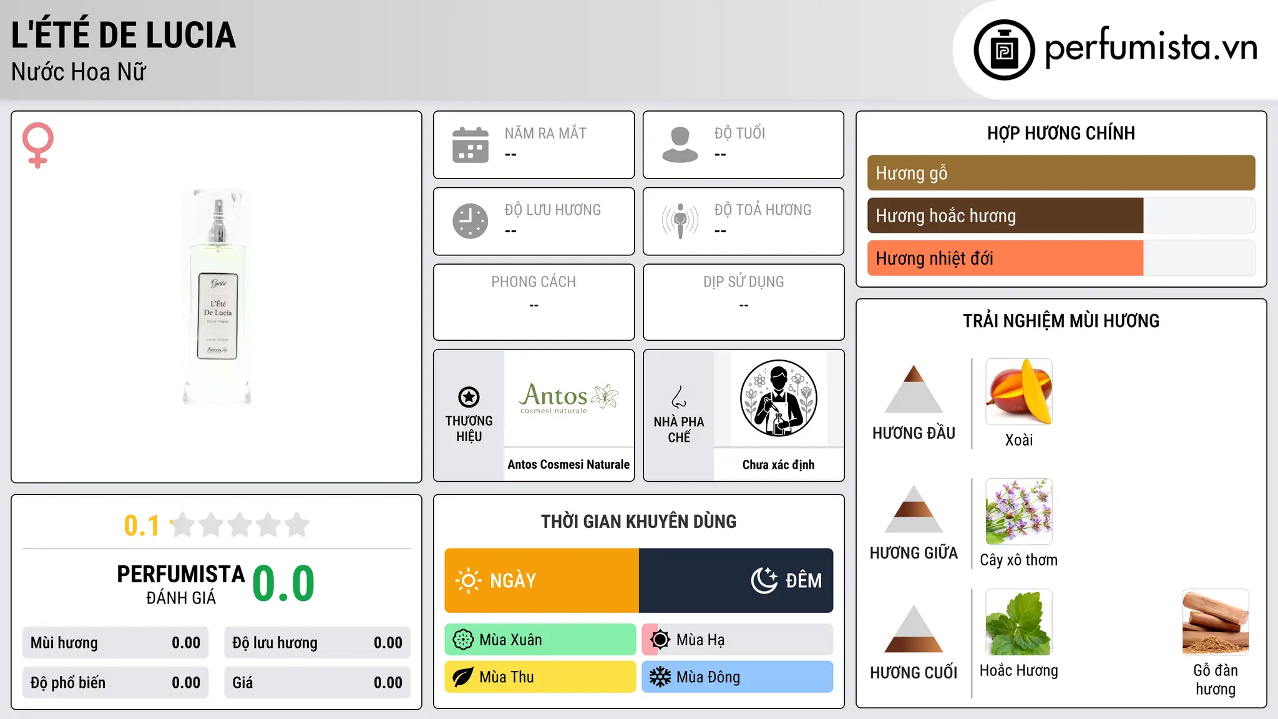
Task: Click the Perfumista đánh giá 0.0 score
Action: (x=283, y=584)
